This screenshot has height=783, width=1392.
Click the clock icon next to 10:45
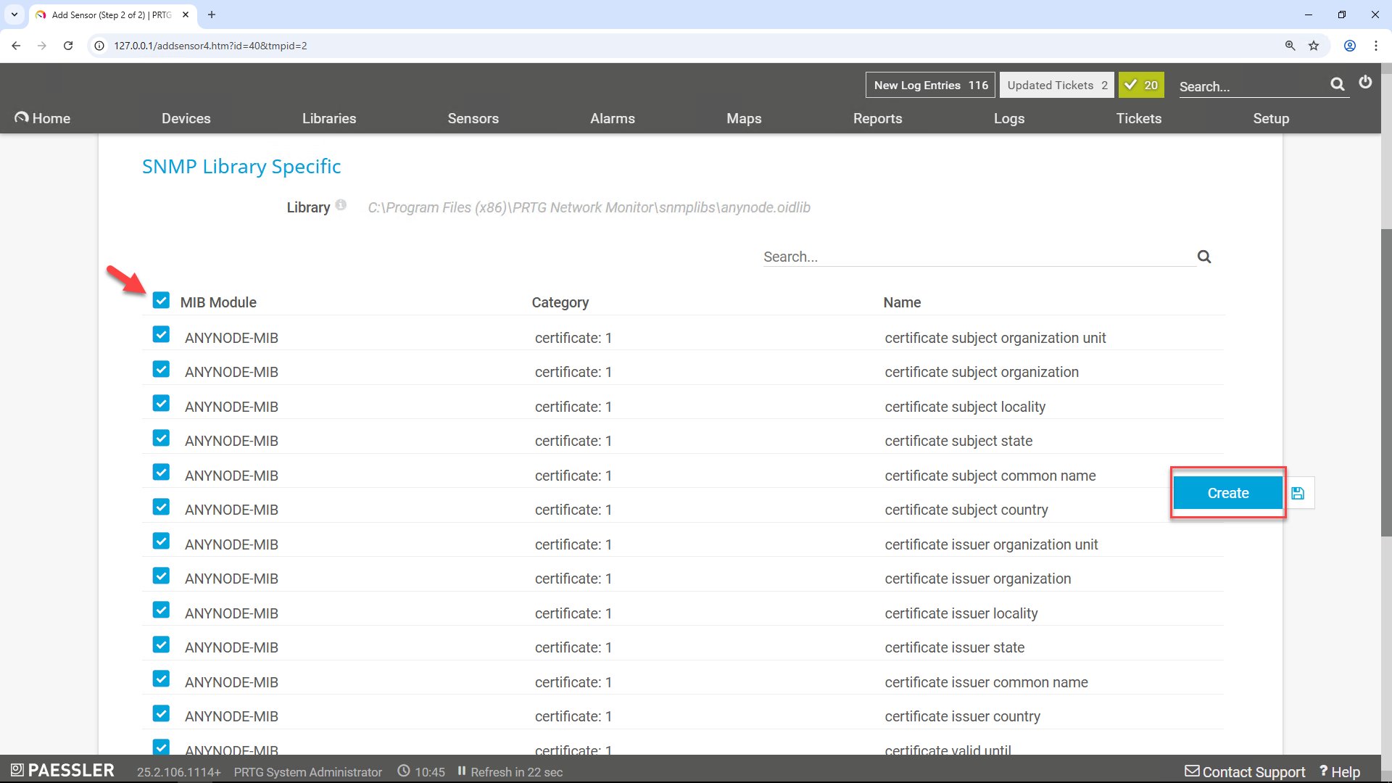tap(405, 771)
